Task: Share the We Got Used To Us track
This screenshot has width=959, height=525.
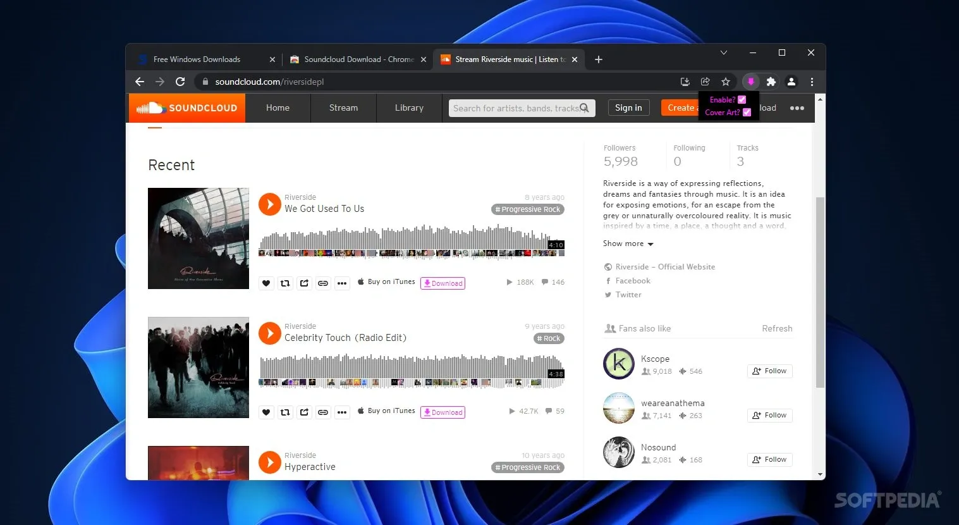Action: pyautogui.click(x=304, y=283)
